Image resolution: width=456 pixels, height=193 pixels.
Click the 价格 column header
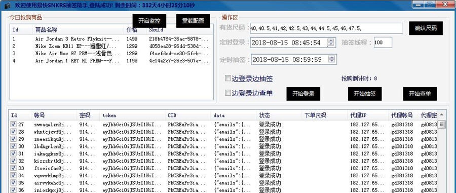tap(135, 30)
